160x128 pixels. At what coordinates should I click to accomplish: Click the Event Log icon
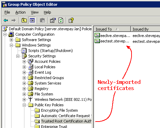coord(31,72)
